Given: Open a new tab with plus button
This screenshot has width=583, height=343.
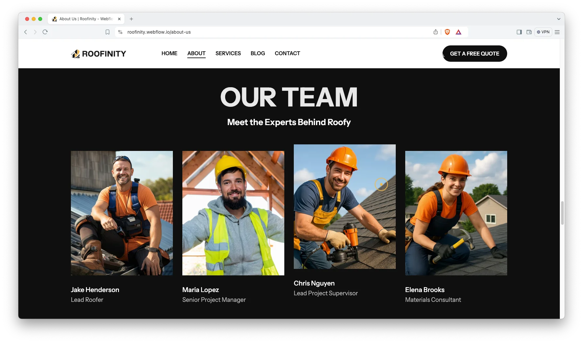Looking at the screenshot, I should click(x=131, y=19).
